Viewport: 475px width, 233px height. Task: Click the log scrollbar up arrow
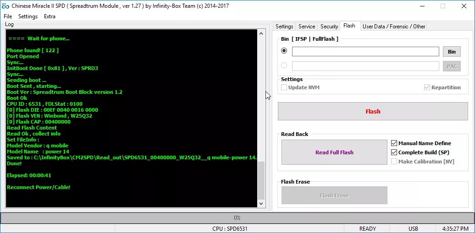[x=261, y=33]
